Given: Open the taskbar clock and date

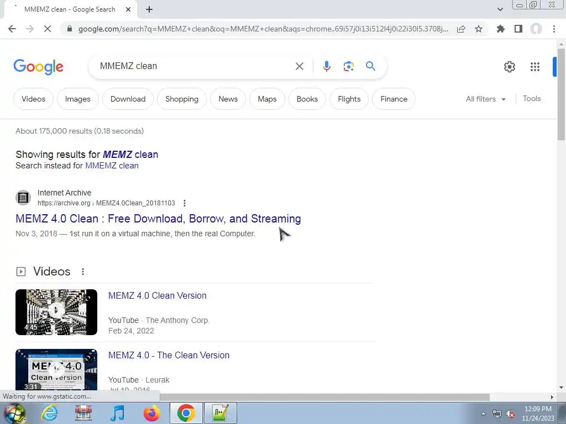Looking at the screenshot, I should pos(538,414).
